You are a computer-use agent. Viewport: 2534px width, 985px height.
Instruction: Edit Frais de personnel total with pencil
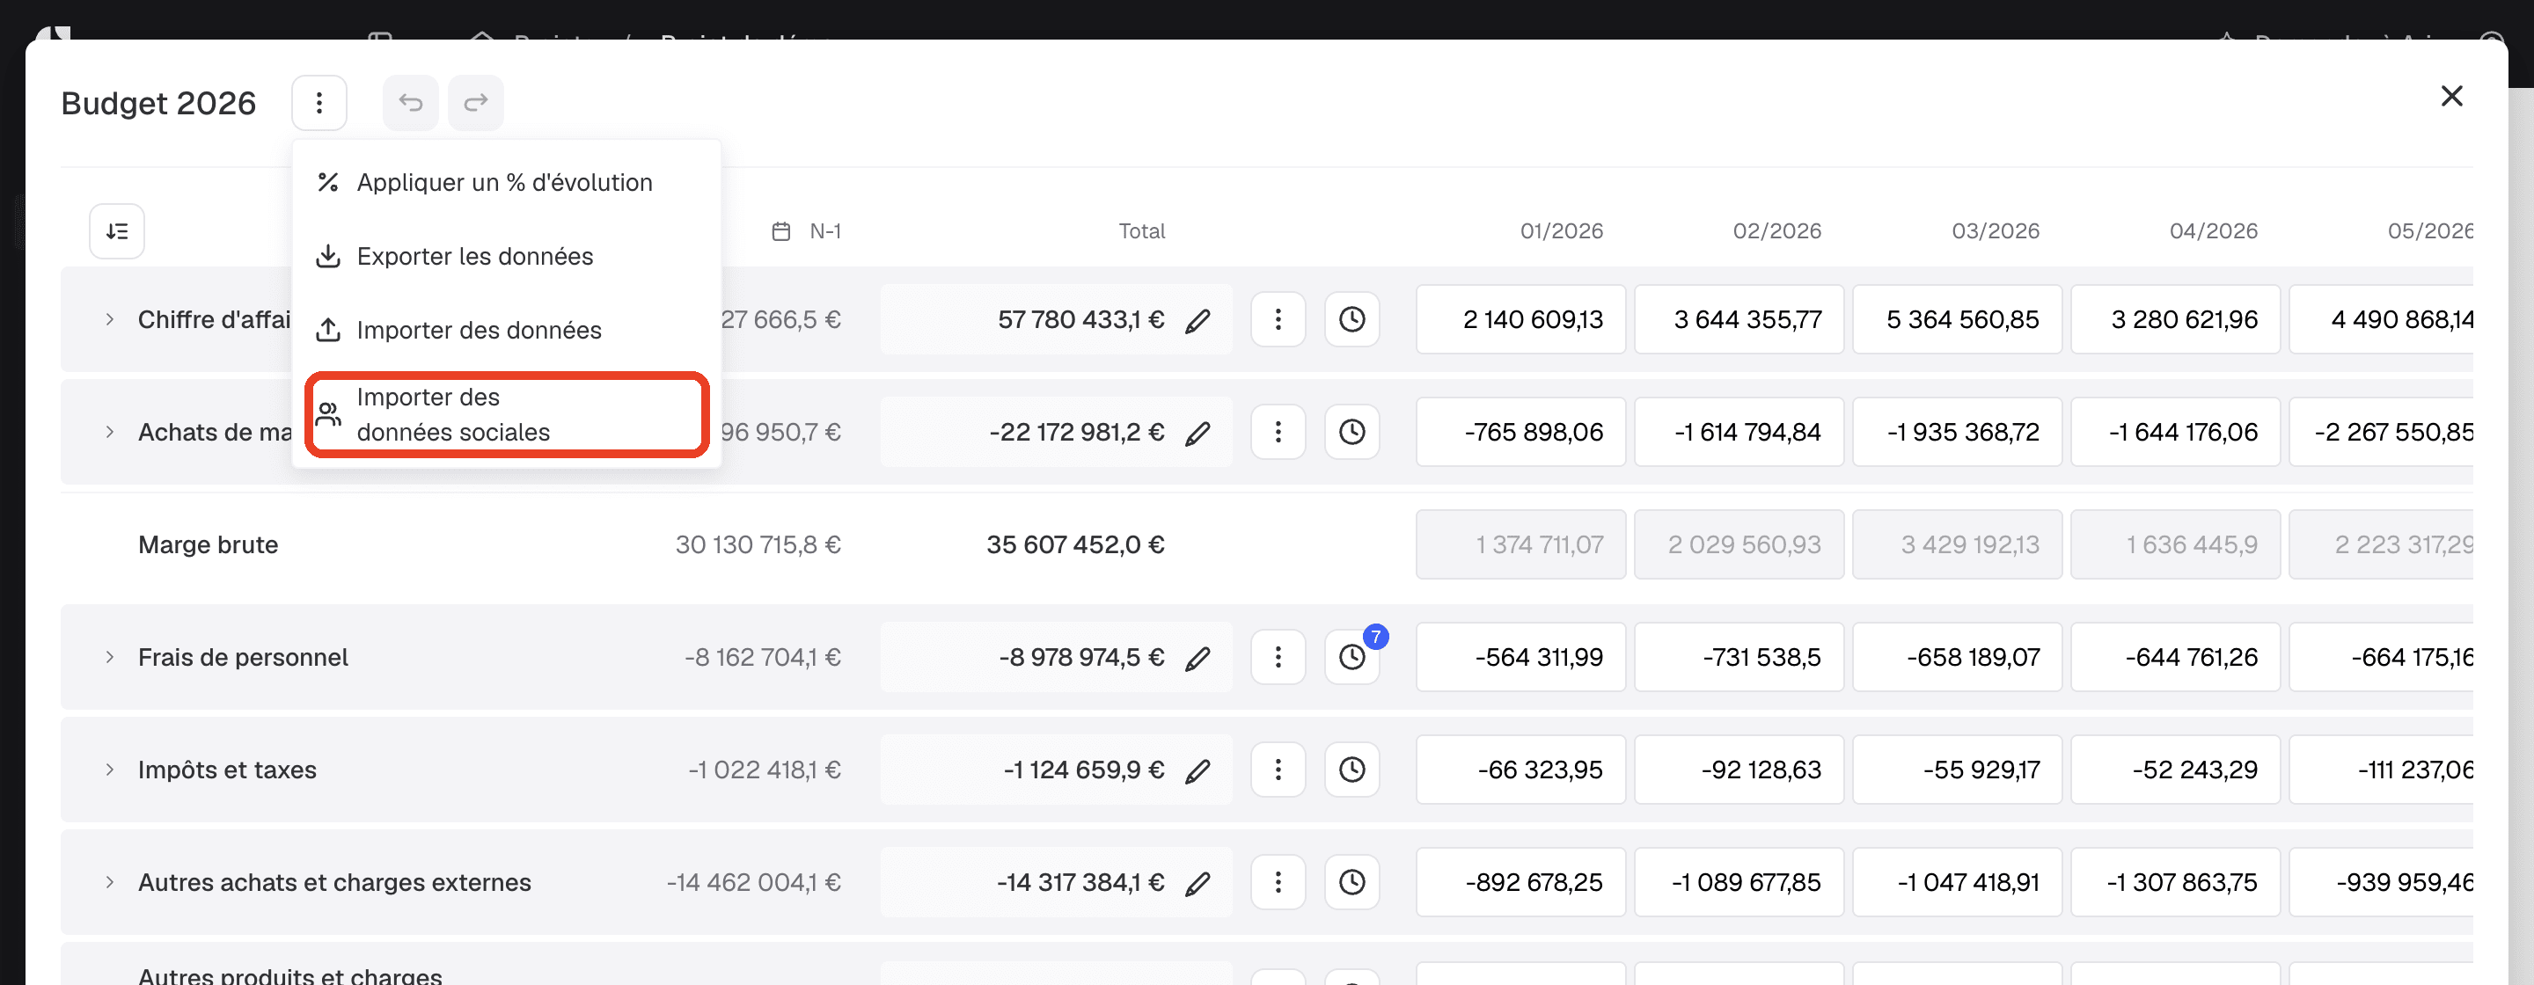[x=1197, y=658]
